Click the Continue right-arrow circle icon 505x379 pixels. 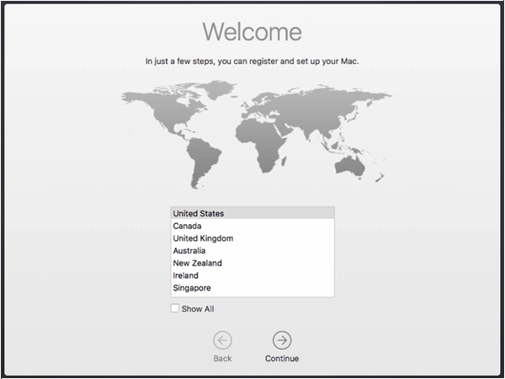(282, 339)
